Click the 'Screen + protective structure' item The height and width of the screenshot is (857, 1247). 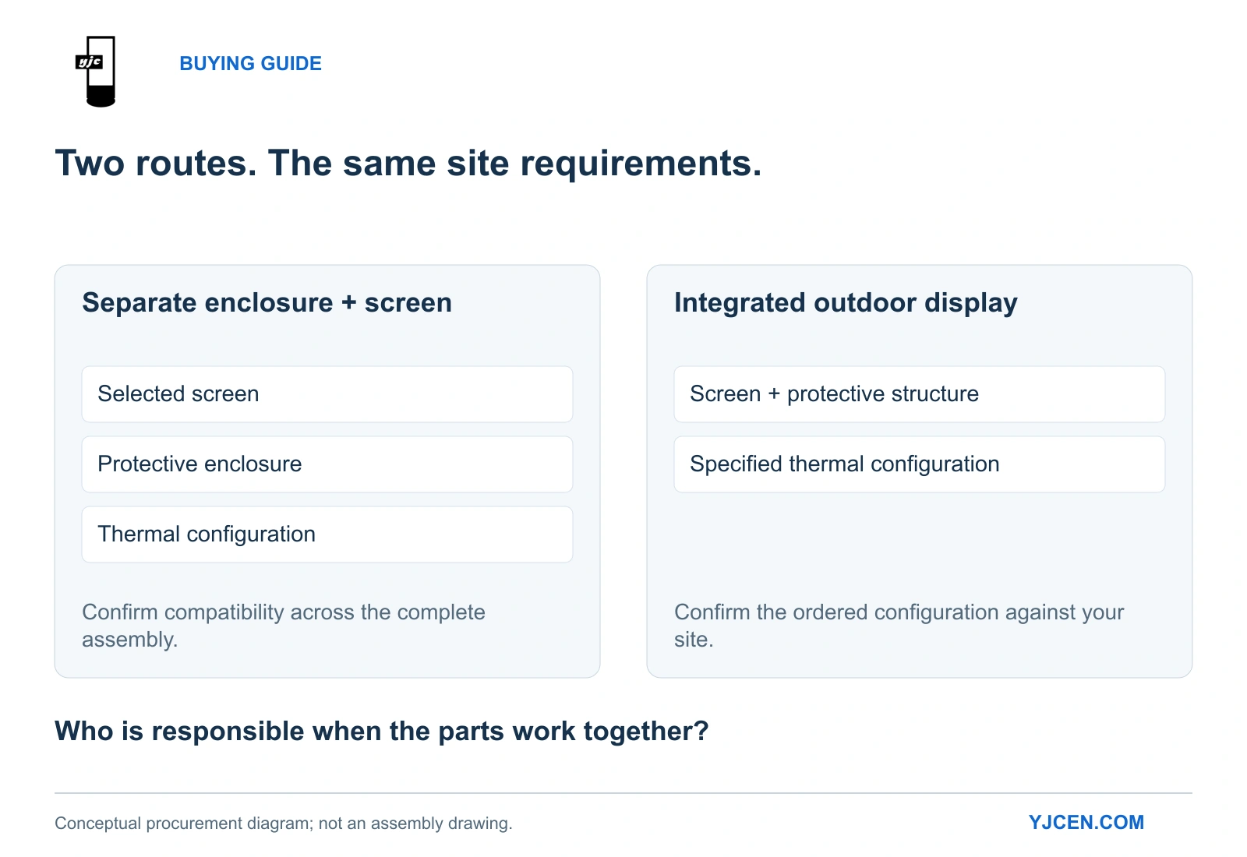point(920,394)
